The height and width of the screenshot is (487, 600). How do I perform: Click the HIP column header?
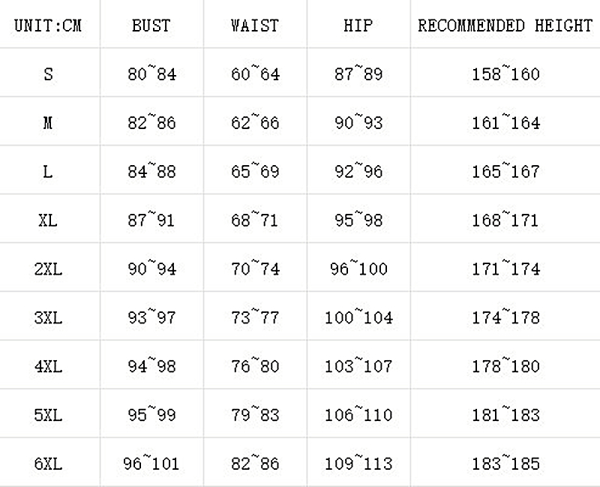click(x=358, y=26)
